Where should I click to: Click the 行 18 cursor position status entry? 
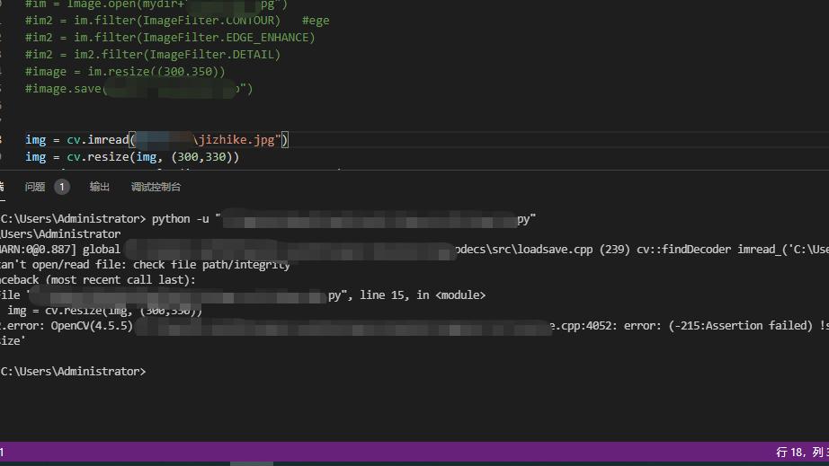802,453
